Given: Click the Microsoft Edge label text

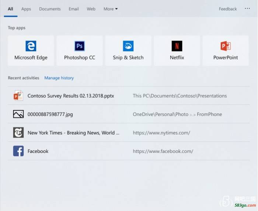Looking at the screenshot, I should point(31,58).
